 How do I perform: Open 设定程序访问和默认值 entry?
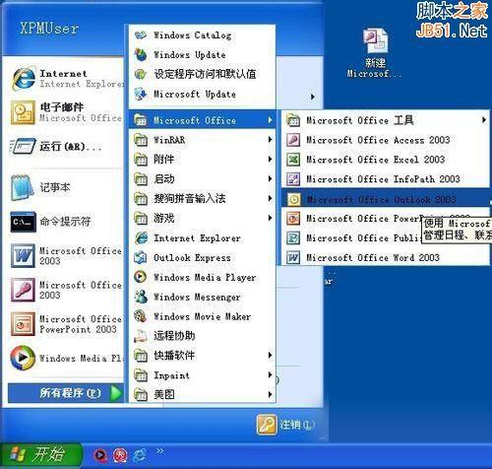(202, 74)
